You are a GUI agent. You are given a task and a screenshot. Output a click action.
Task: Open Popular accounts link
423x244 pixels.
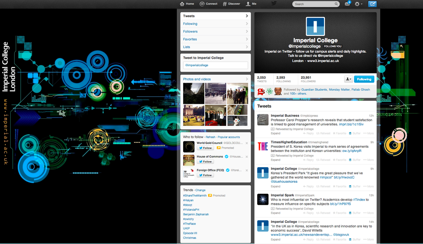(228, 137)
